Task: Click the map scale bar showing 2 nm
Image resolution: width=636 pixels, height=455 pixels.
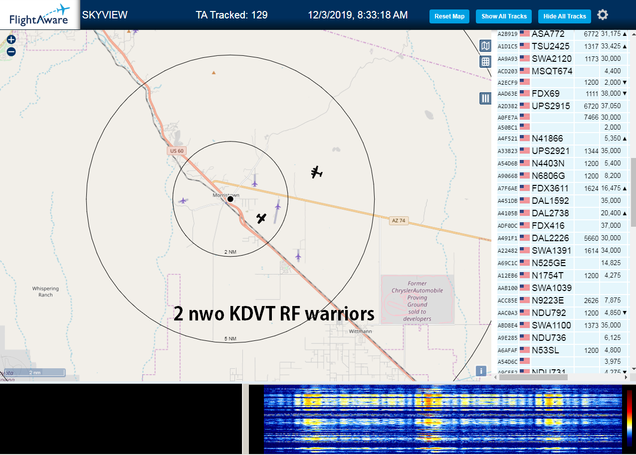Action: pyautogui.click(x=35, y=372)
